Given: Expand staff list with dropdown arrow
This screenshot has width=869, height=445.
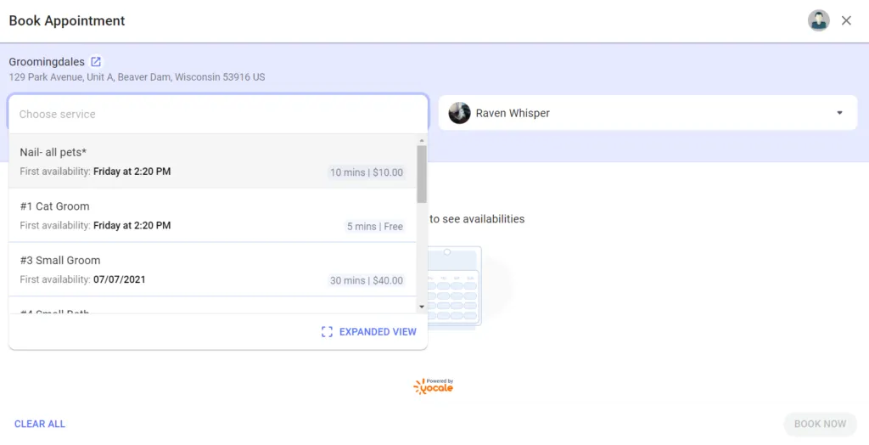Looking at the screenshot, I should [x=839, y=113].
